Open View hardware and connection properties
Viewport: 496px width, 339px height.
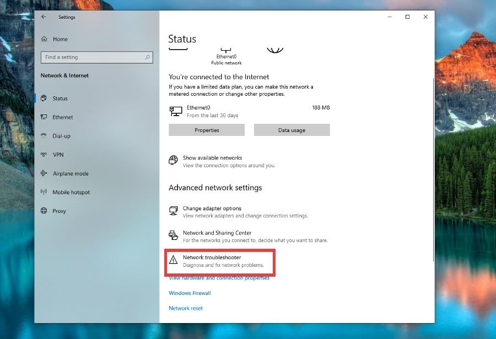coord(219,278)
